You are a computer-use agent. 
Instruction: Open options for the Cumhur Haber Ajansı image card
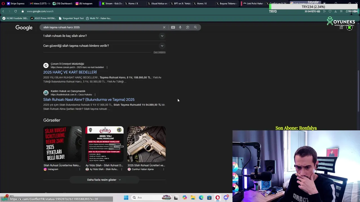click(163, 169)
